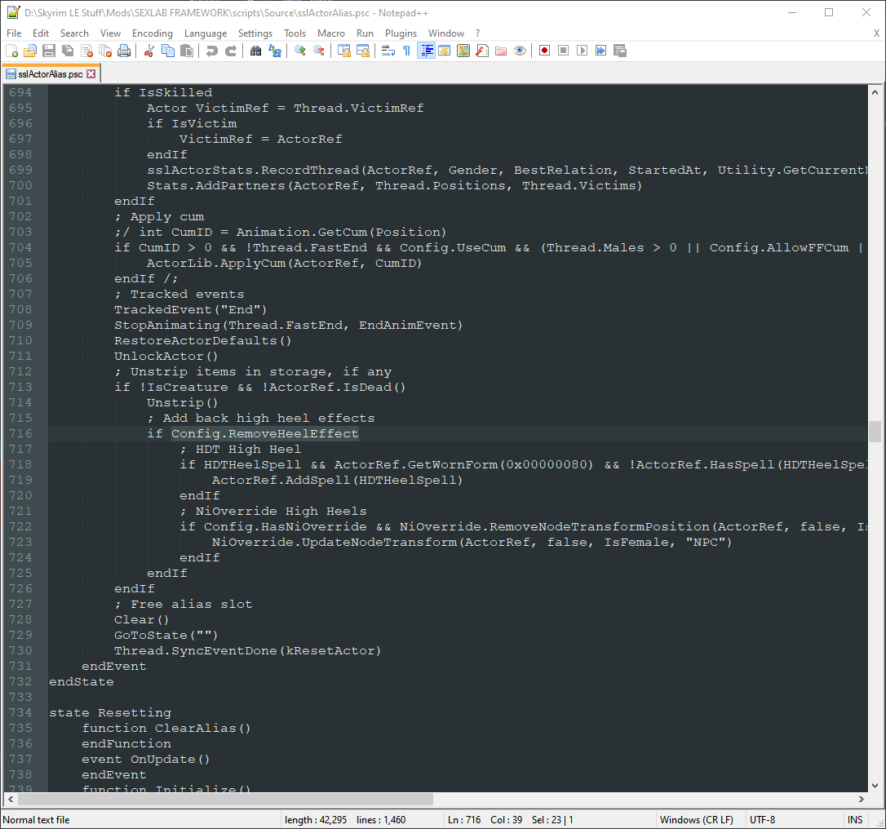Click the vertical scrollbar thumb
This screenshot has height=829, width=886.
pos(875,432)
